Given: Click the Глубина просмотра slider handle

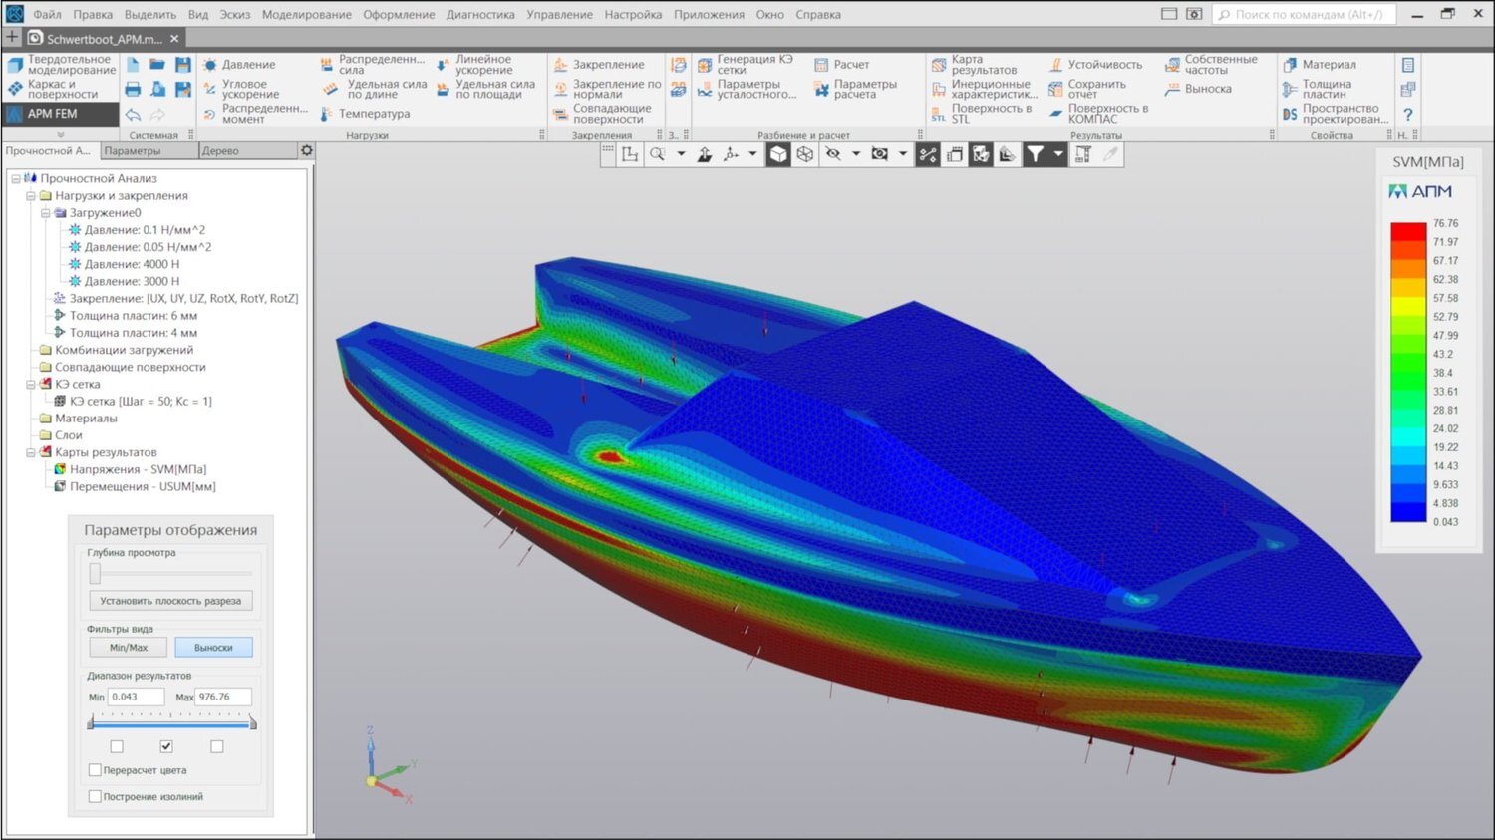Looking at the screenshot, I should point(96,573).
